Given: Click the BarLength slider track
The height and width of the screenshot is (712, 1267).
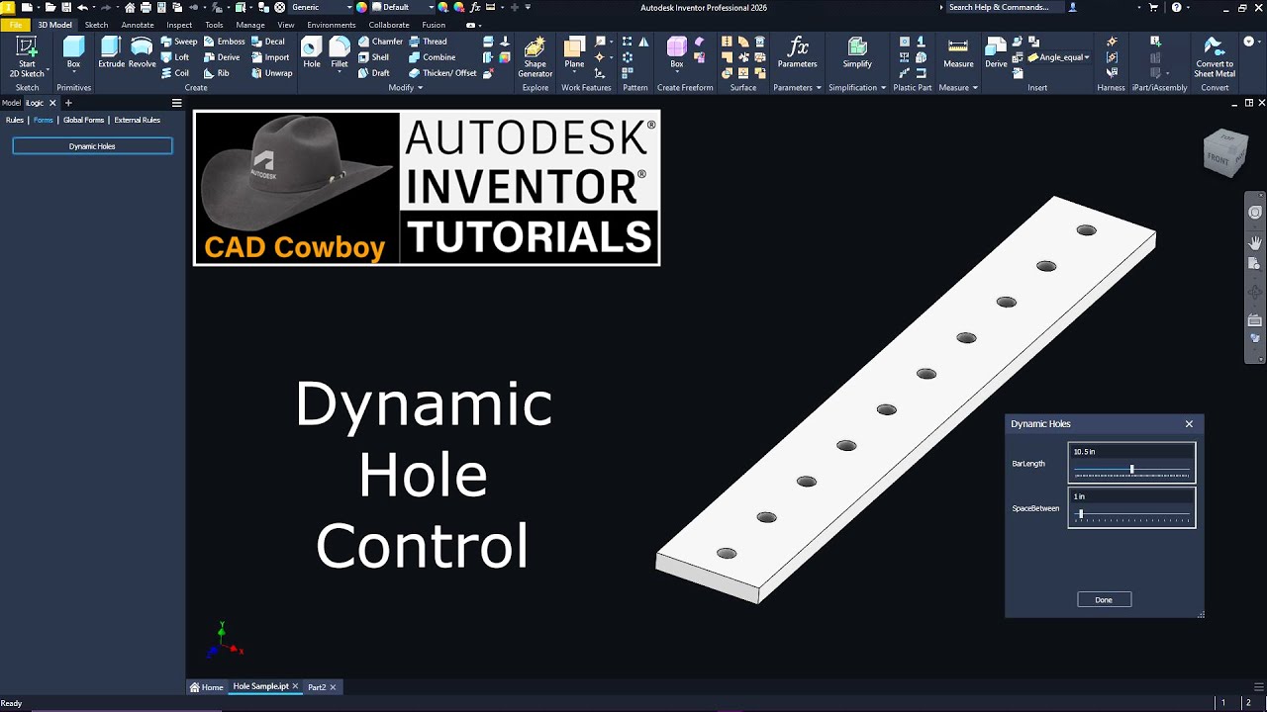Looking at the screenshot, I should [1131, 471].
